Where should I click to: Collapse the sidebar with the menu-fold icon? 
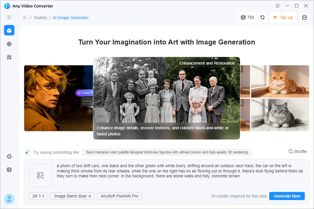point(9,18)
